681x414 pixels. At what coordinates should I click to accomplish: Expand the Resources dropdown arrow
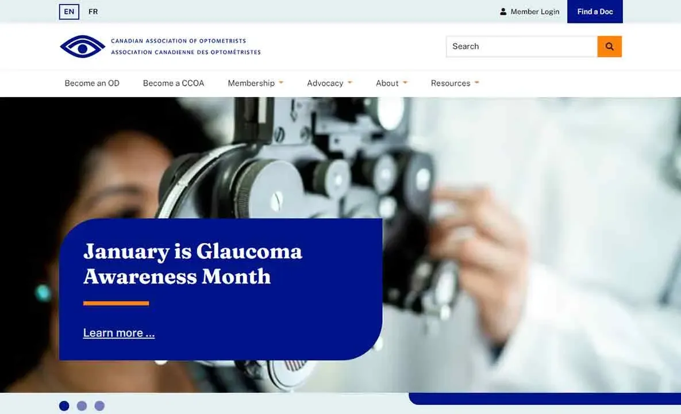point(477,82)
